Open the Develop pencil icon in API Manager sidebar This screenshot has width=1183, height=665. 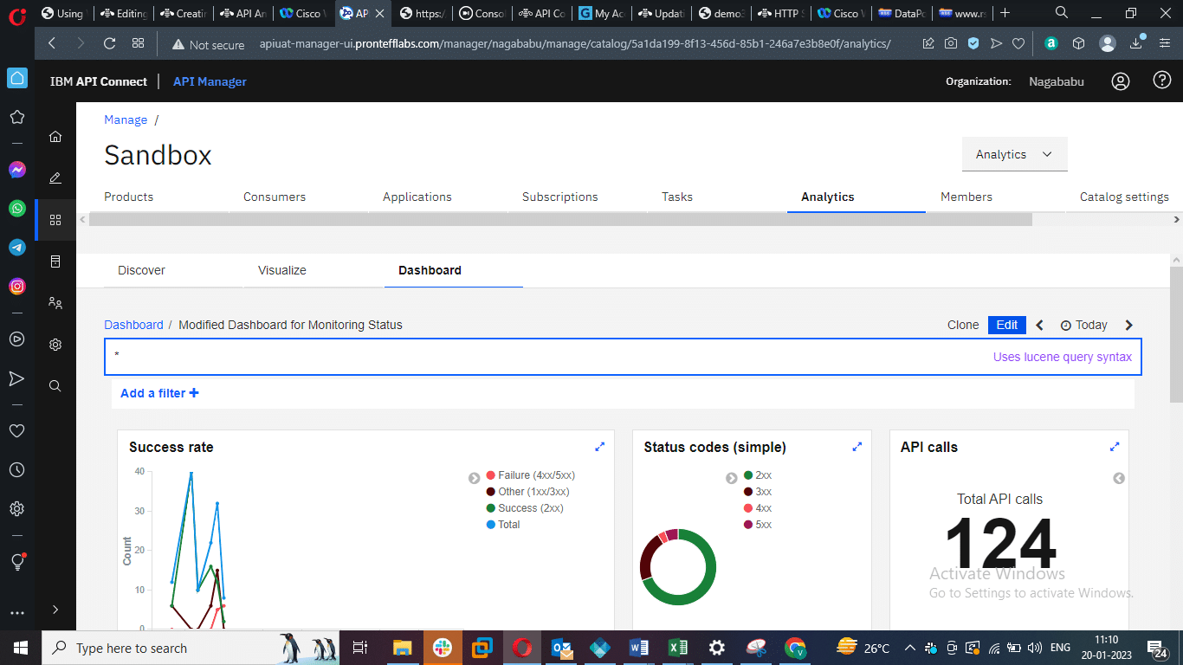click(55, 178)
